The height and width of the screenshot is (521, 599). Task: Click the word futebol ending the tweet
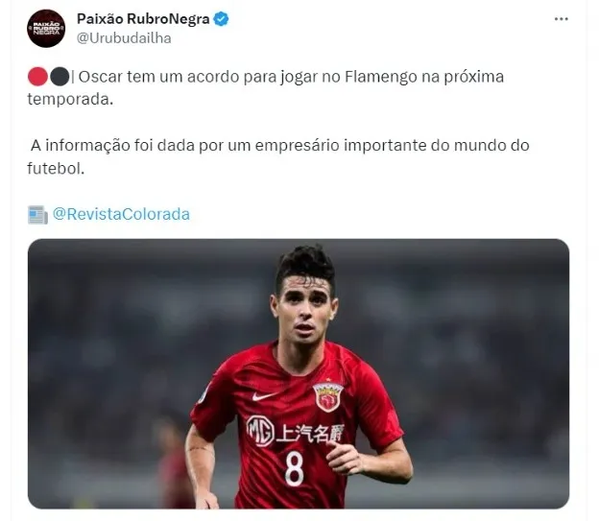pyautogui.click(x=56, y=168)
